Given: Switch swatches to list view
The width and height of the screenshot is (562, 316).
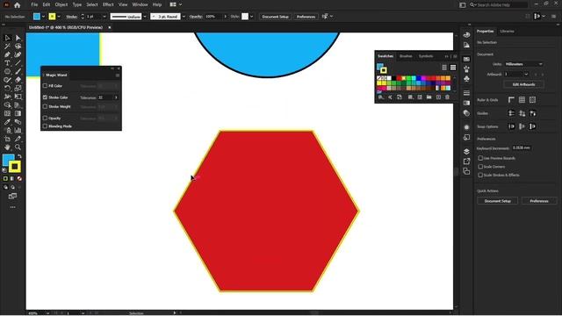Looking at the screenshot, I should 444,68.
